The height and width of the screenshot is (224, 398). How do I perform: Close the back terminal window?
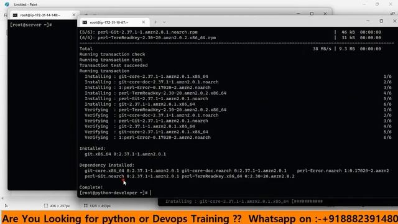click(325, 14)
